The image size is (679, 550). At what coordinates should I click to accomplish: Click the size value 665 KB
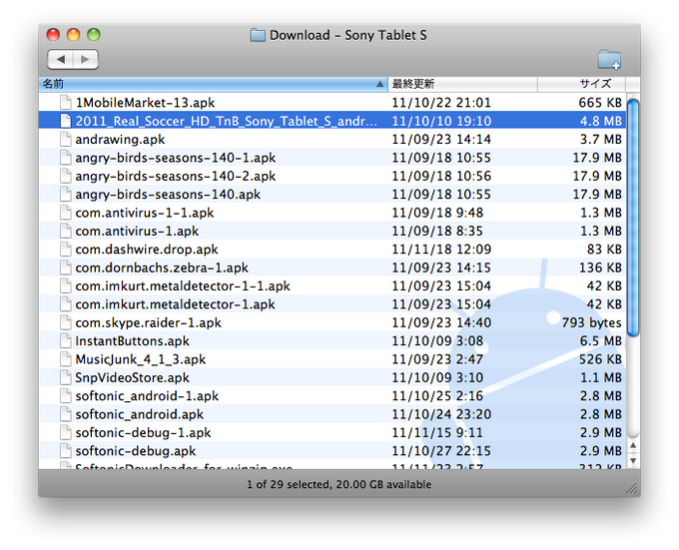pyautogui.click(x=600, y=103)
